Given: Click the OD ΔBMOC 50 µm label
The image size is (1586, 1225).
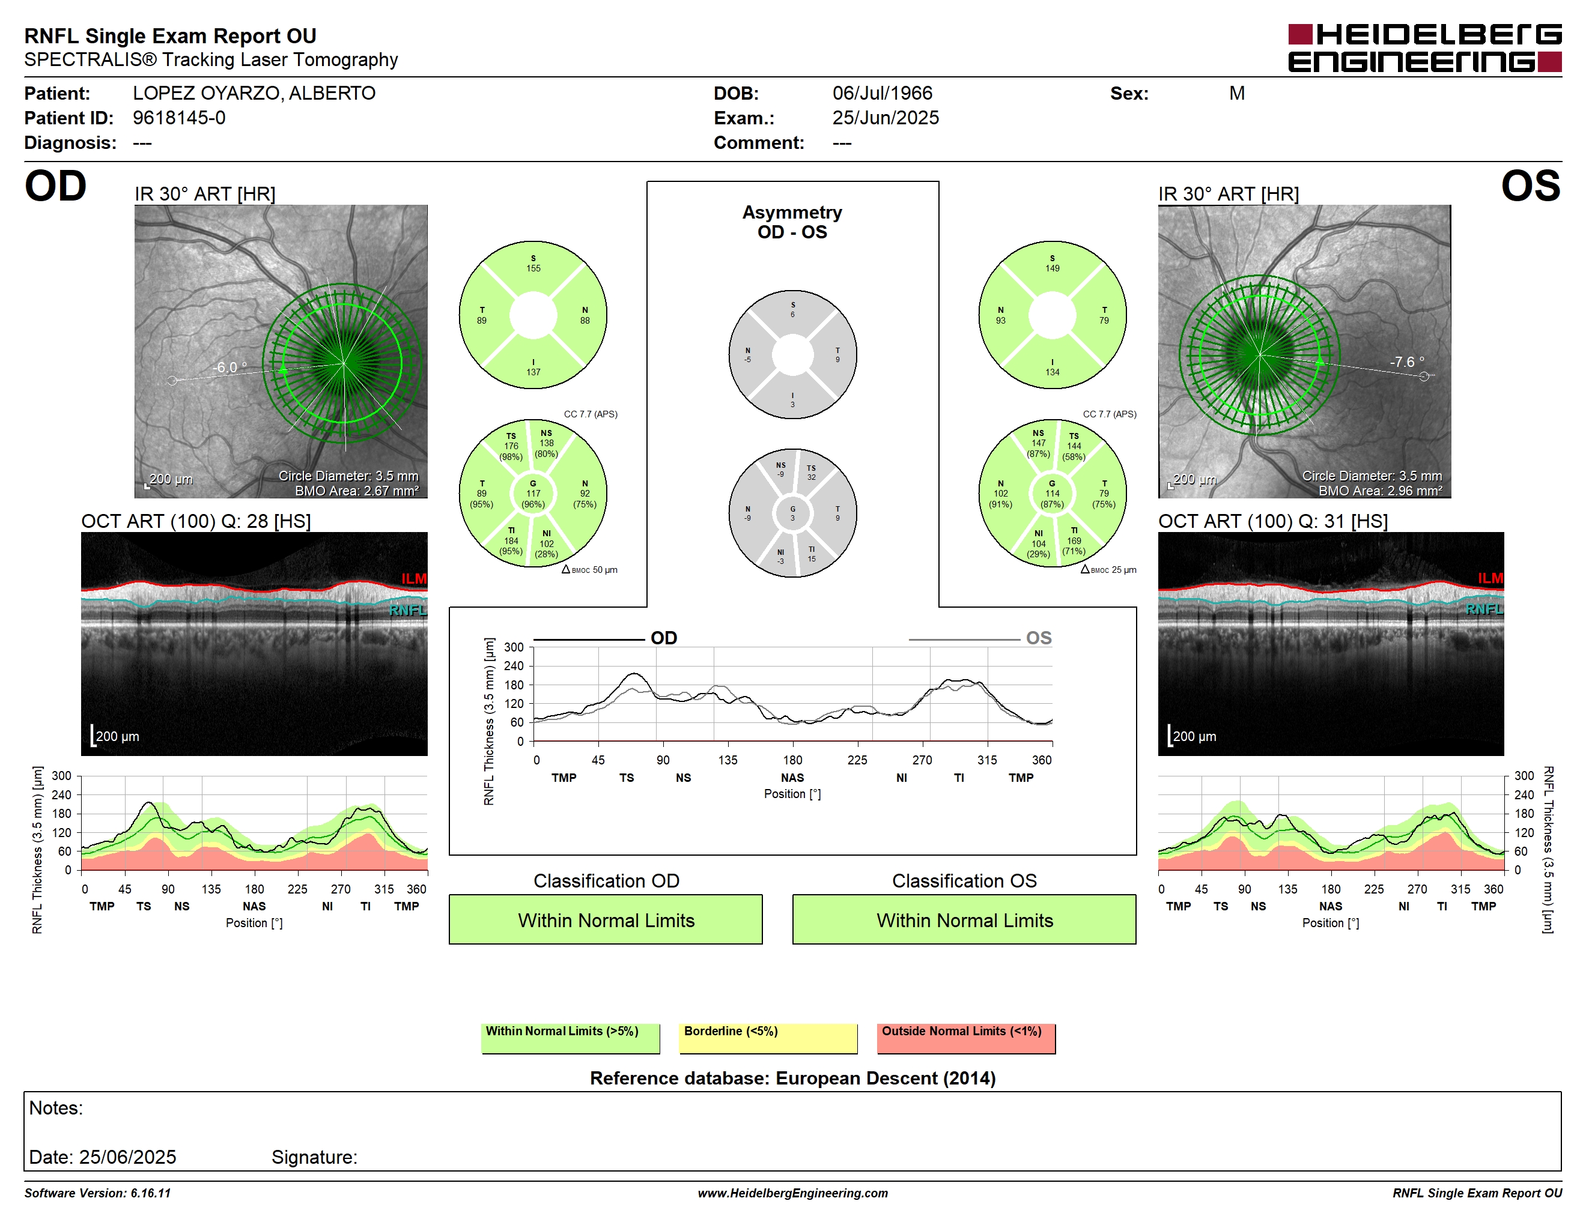Looking at the screenshot, I should click(590, 570).
